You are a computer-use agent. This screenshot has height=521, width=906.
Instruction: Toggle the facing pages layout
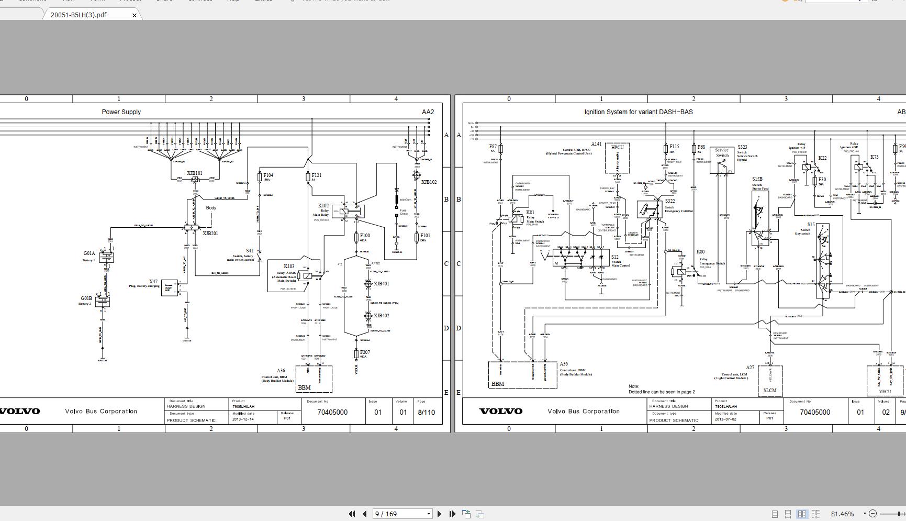(x=802, y=514)
